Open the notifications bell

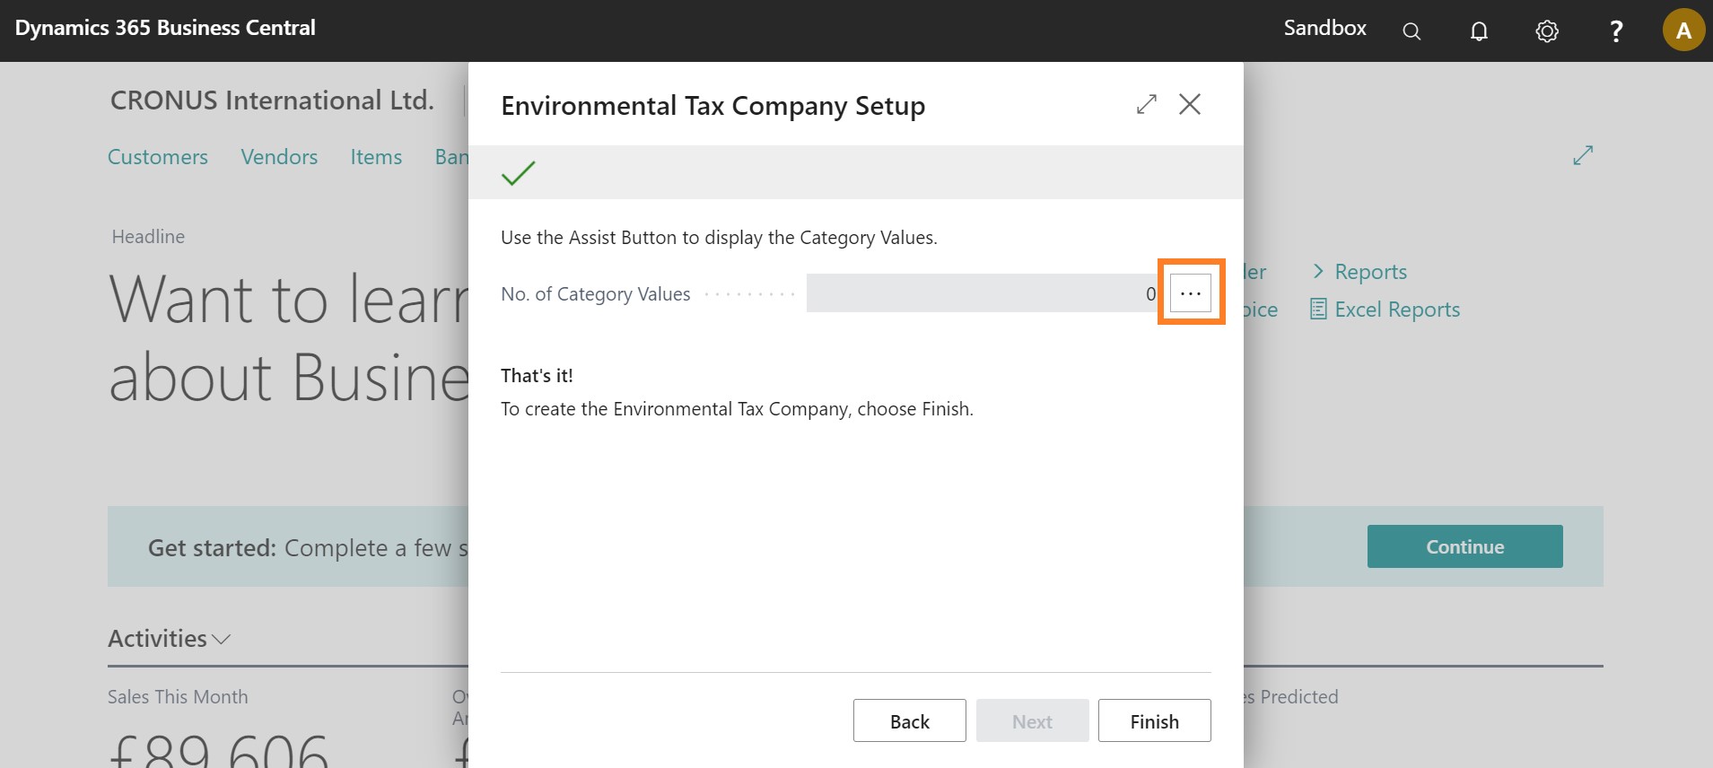(1479, 31)
